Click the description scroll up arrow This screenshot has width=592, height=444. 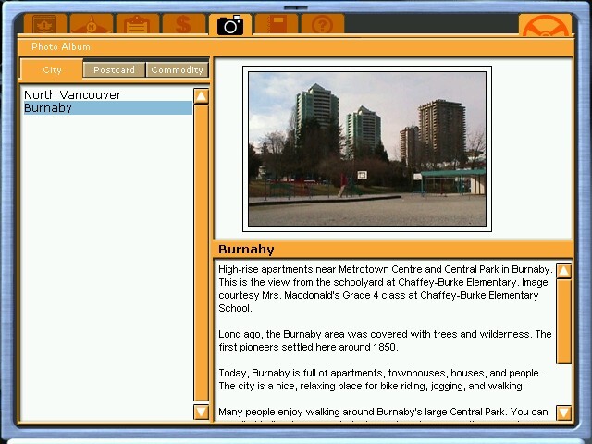(x=563, y=271)
